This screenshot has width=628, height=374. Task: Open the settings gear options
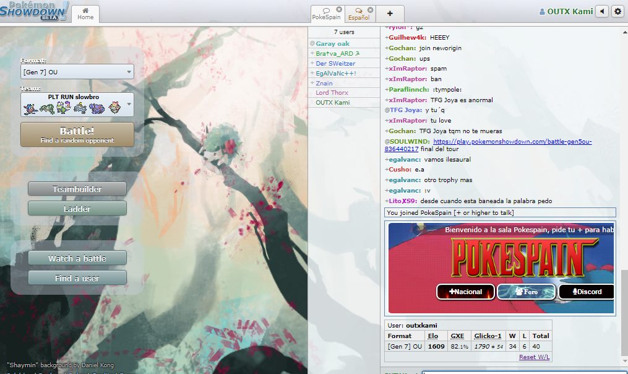point(617,11)
